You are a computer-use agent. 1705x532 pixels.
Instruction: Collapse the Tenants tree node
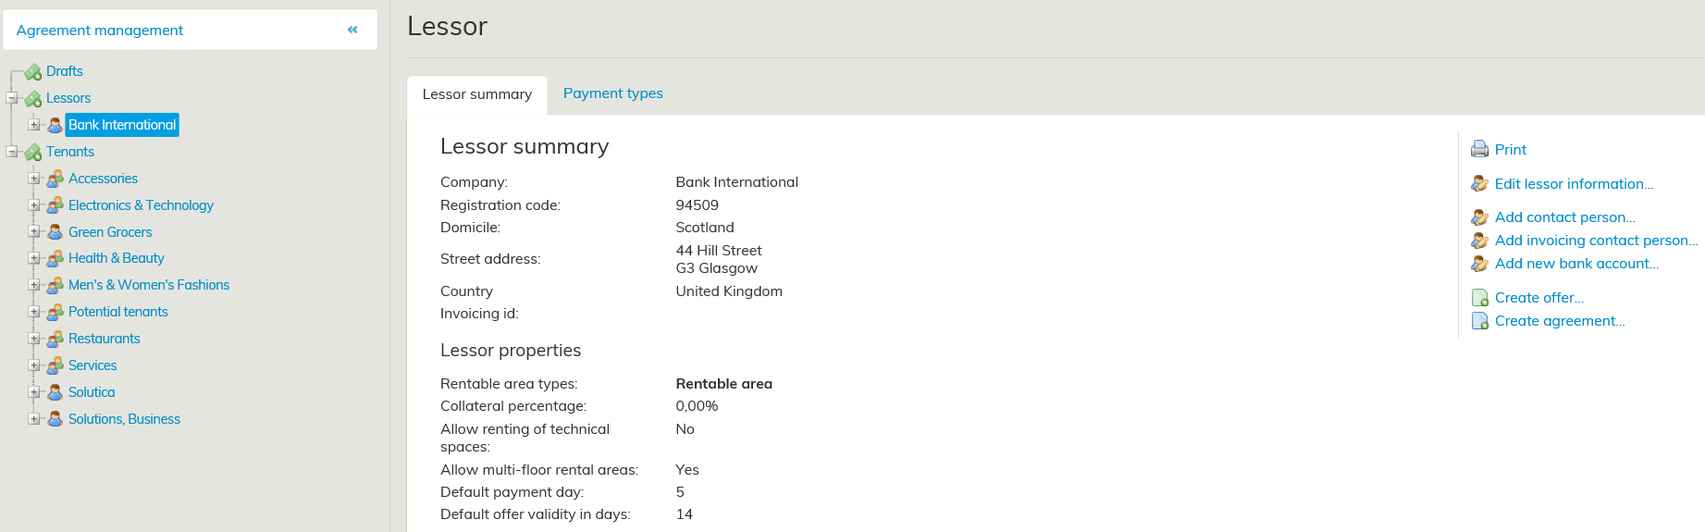[x=12, y=152]
